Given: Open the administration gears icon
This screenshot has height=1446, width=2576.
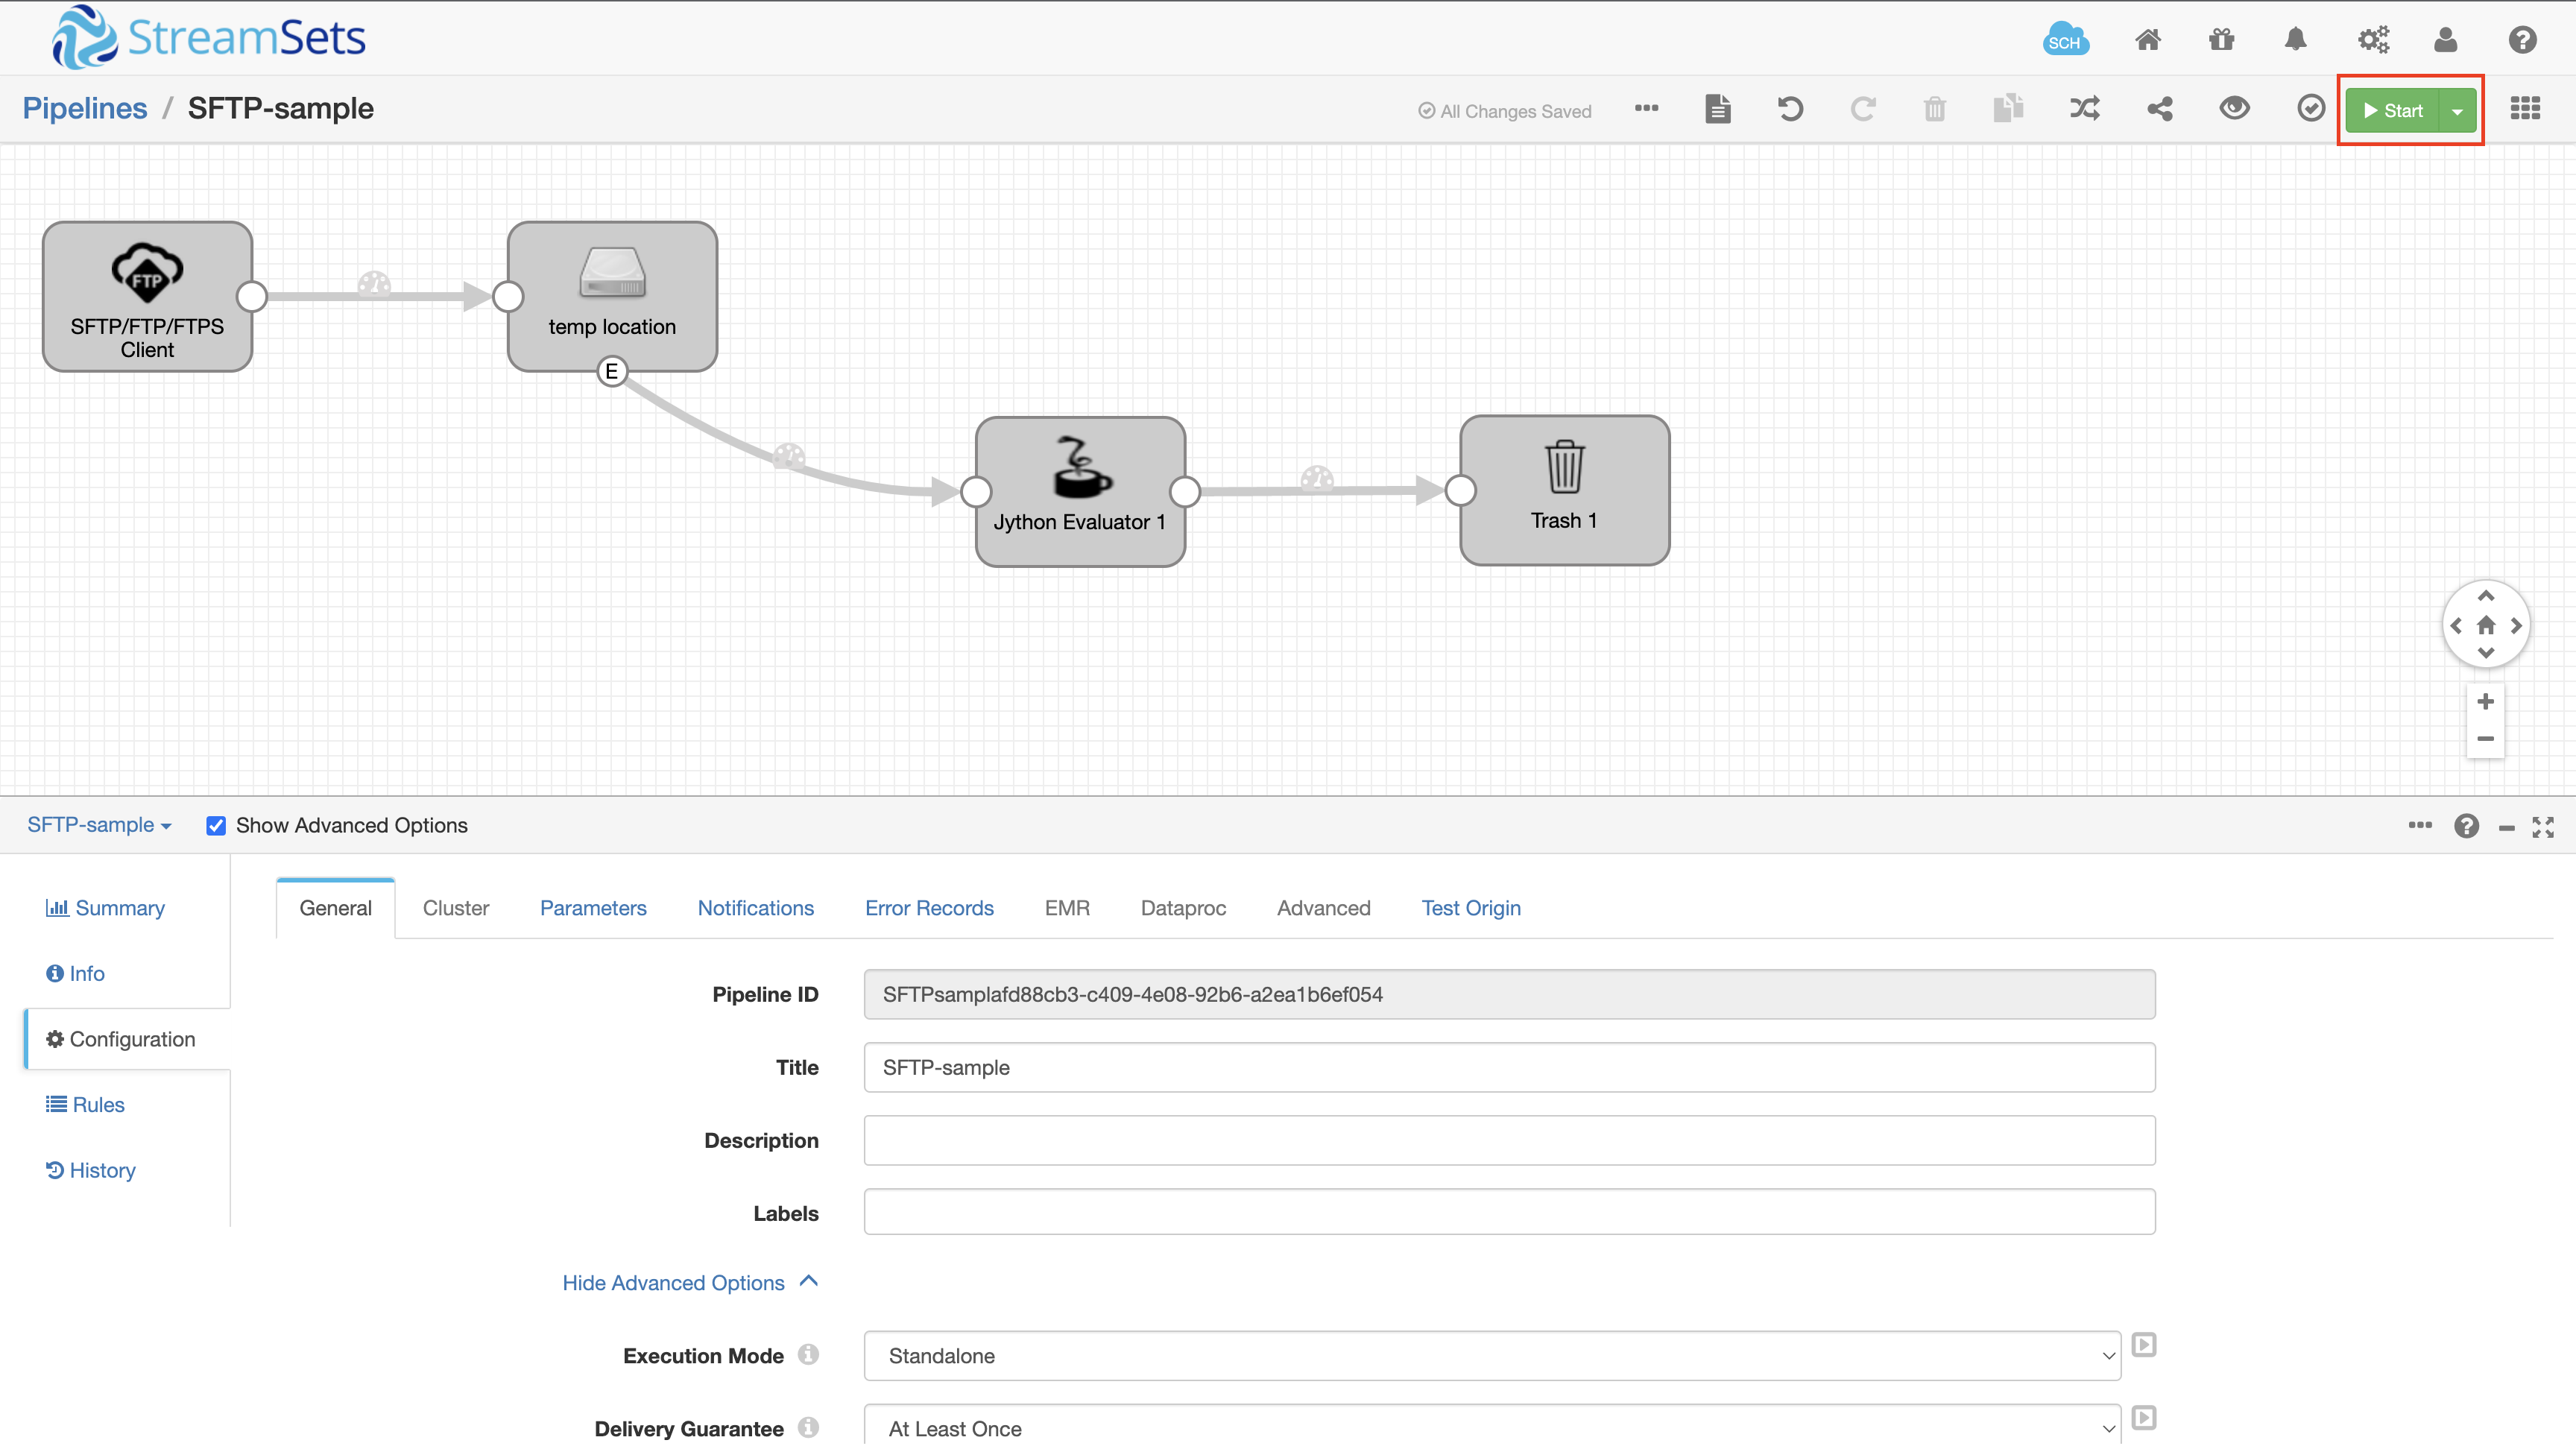Looking at the screenshot, I should [2373, 39].
